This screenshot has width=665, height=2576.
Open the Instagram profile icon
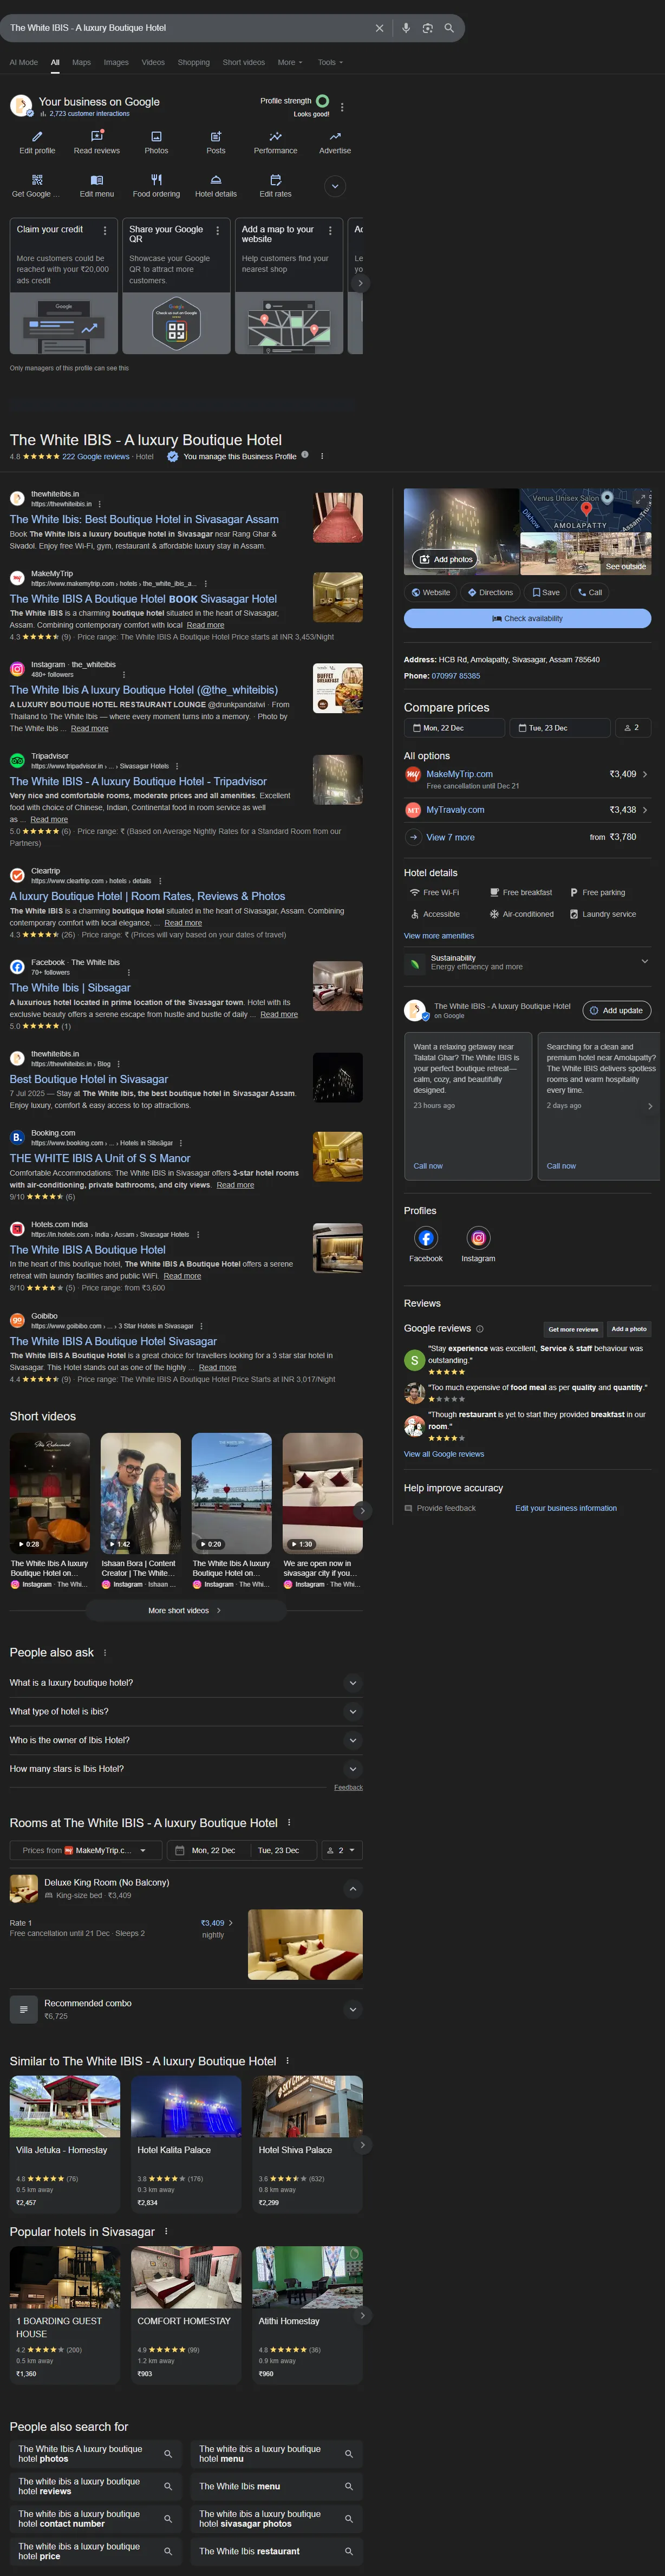click(x=478, y=1238)
